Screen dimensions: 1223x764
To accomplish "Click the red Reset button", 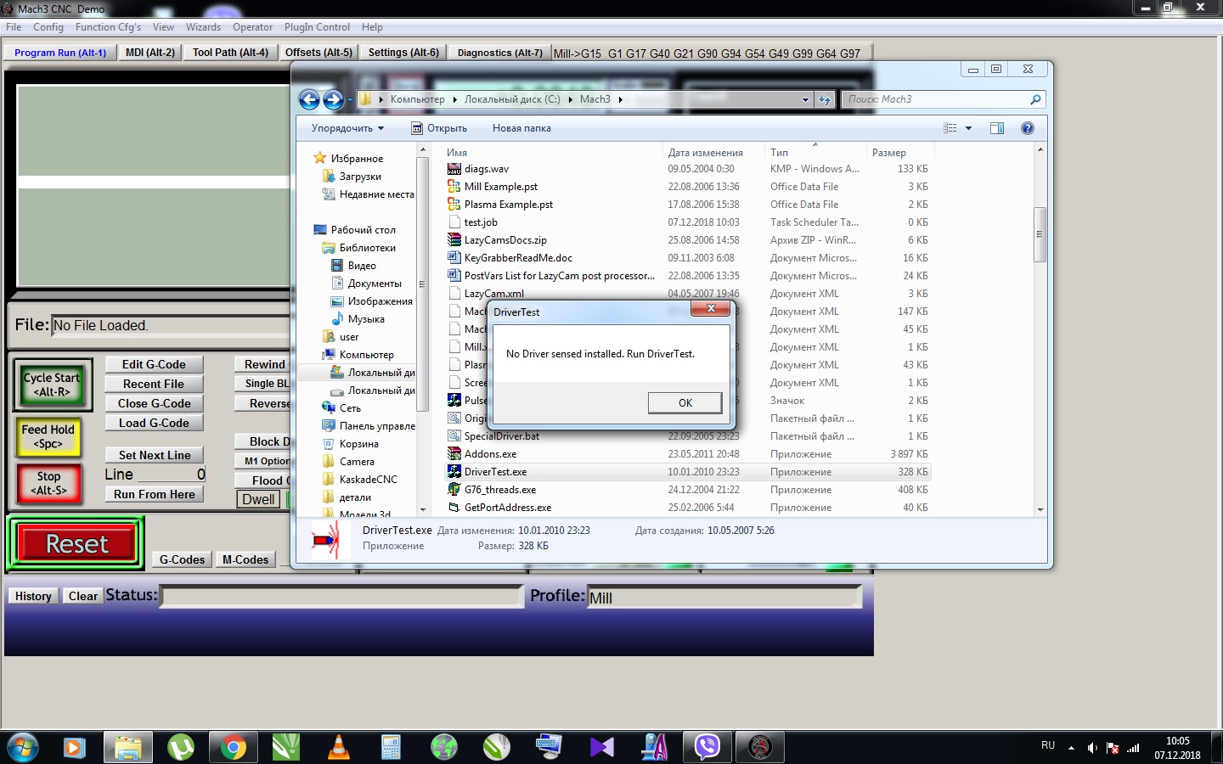I will click(x=76, y=544).
